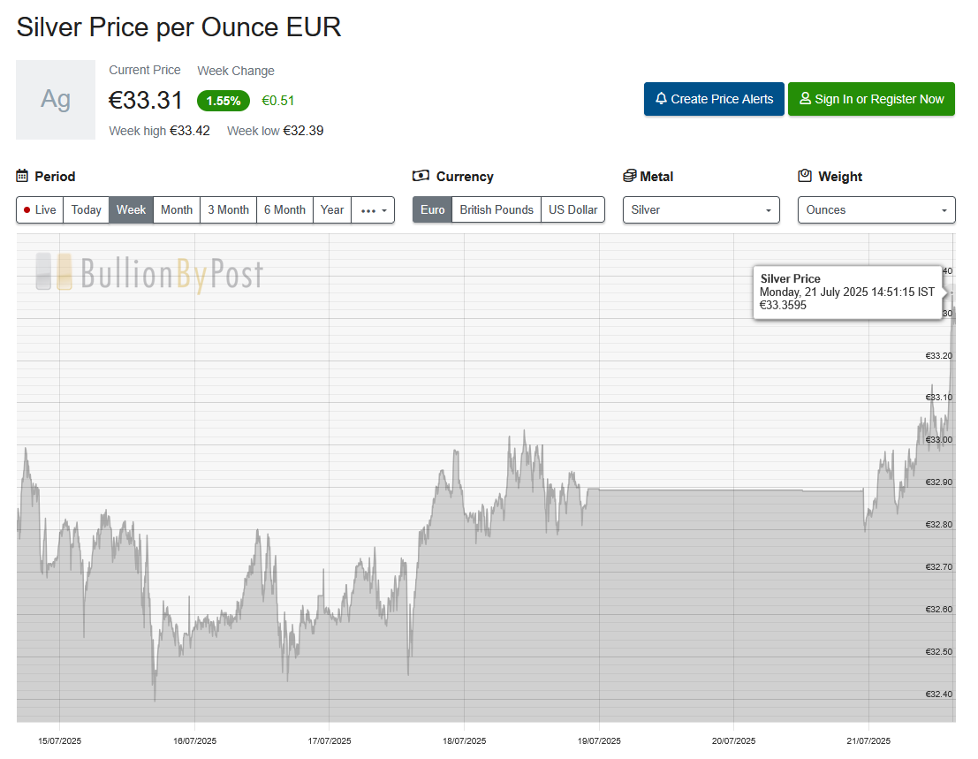This screenshot has width=978, height=759.
Task: Switch the currency to British Pounds
Action: point(497,209)
